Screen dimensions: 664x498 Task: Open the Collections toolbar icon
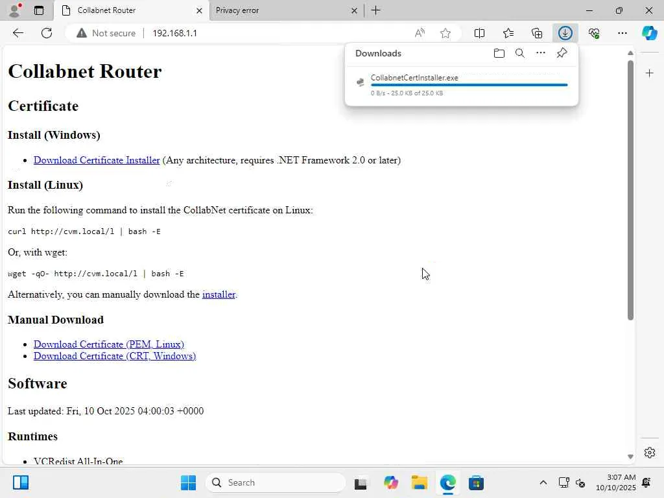click(537, 33)
